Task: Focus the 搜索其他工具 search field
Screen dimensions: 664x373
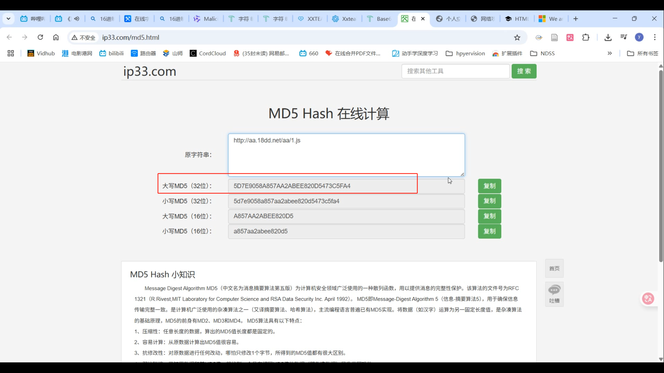Action: [x=455, y=71]
